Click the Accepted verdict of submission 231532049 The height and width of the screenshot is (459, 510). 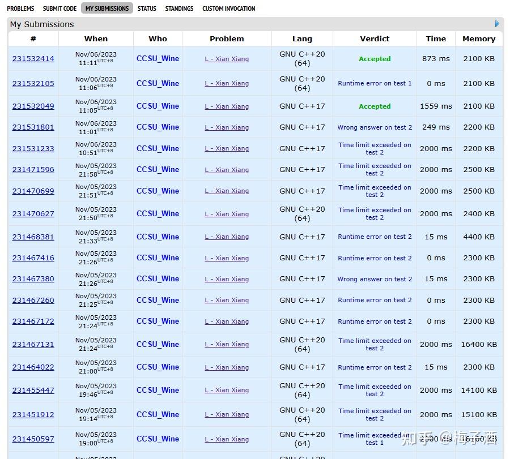tap(375, 106)
